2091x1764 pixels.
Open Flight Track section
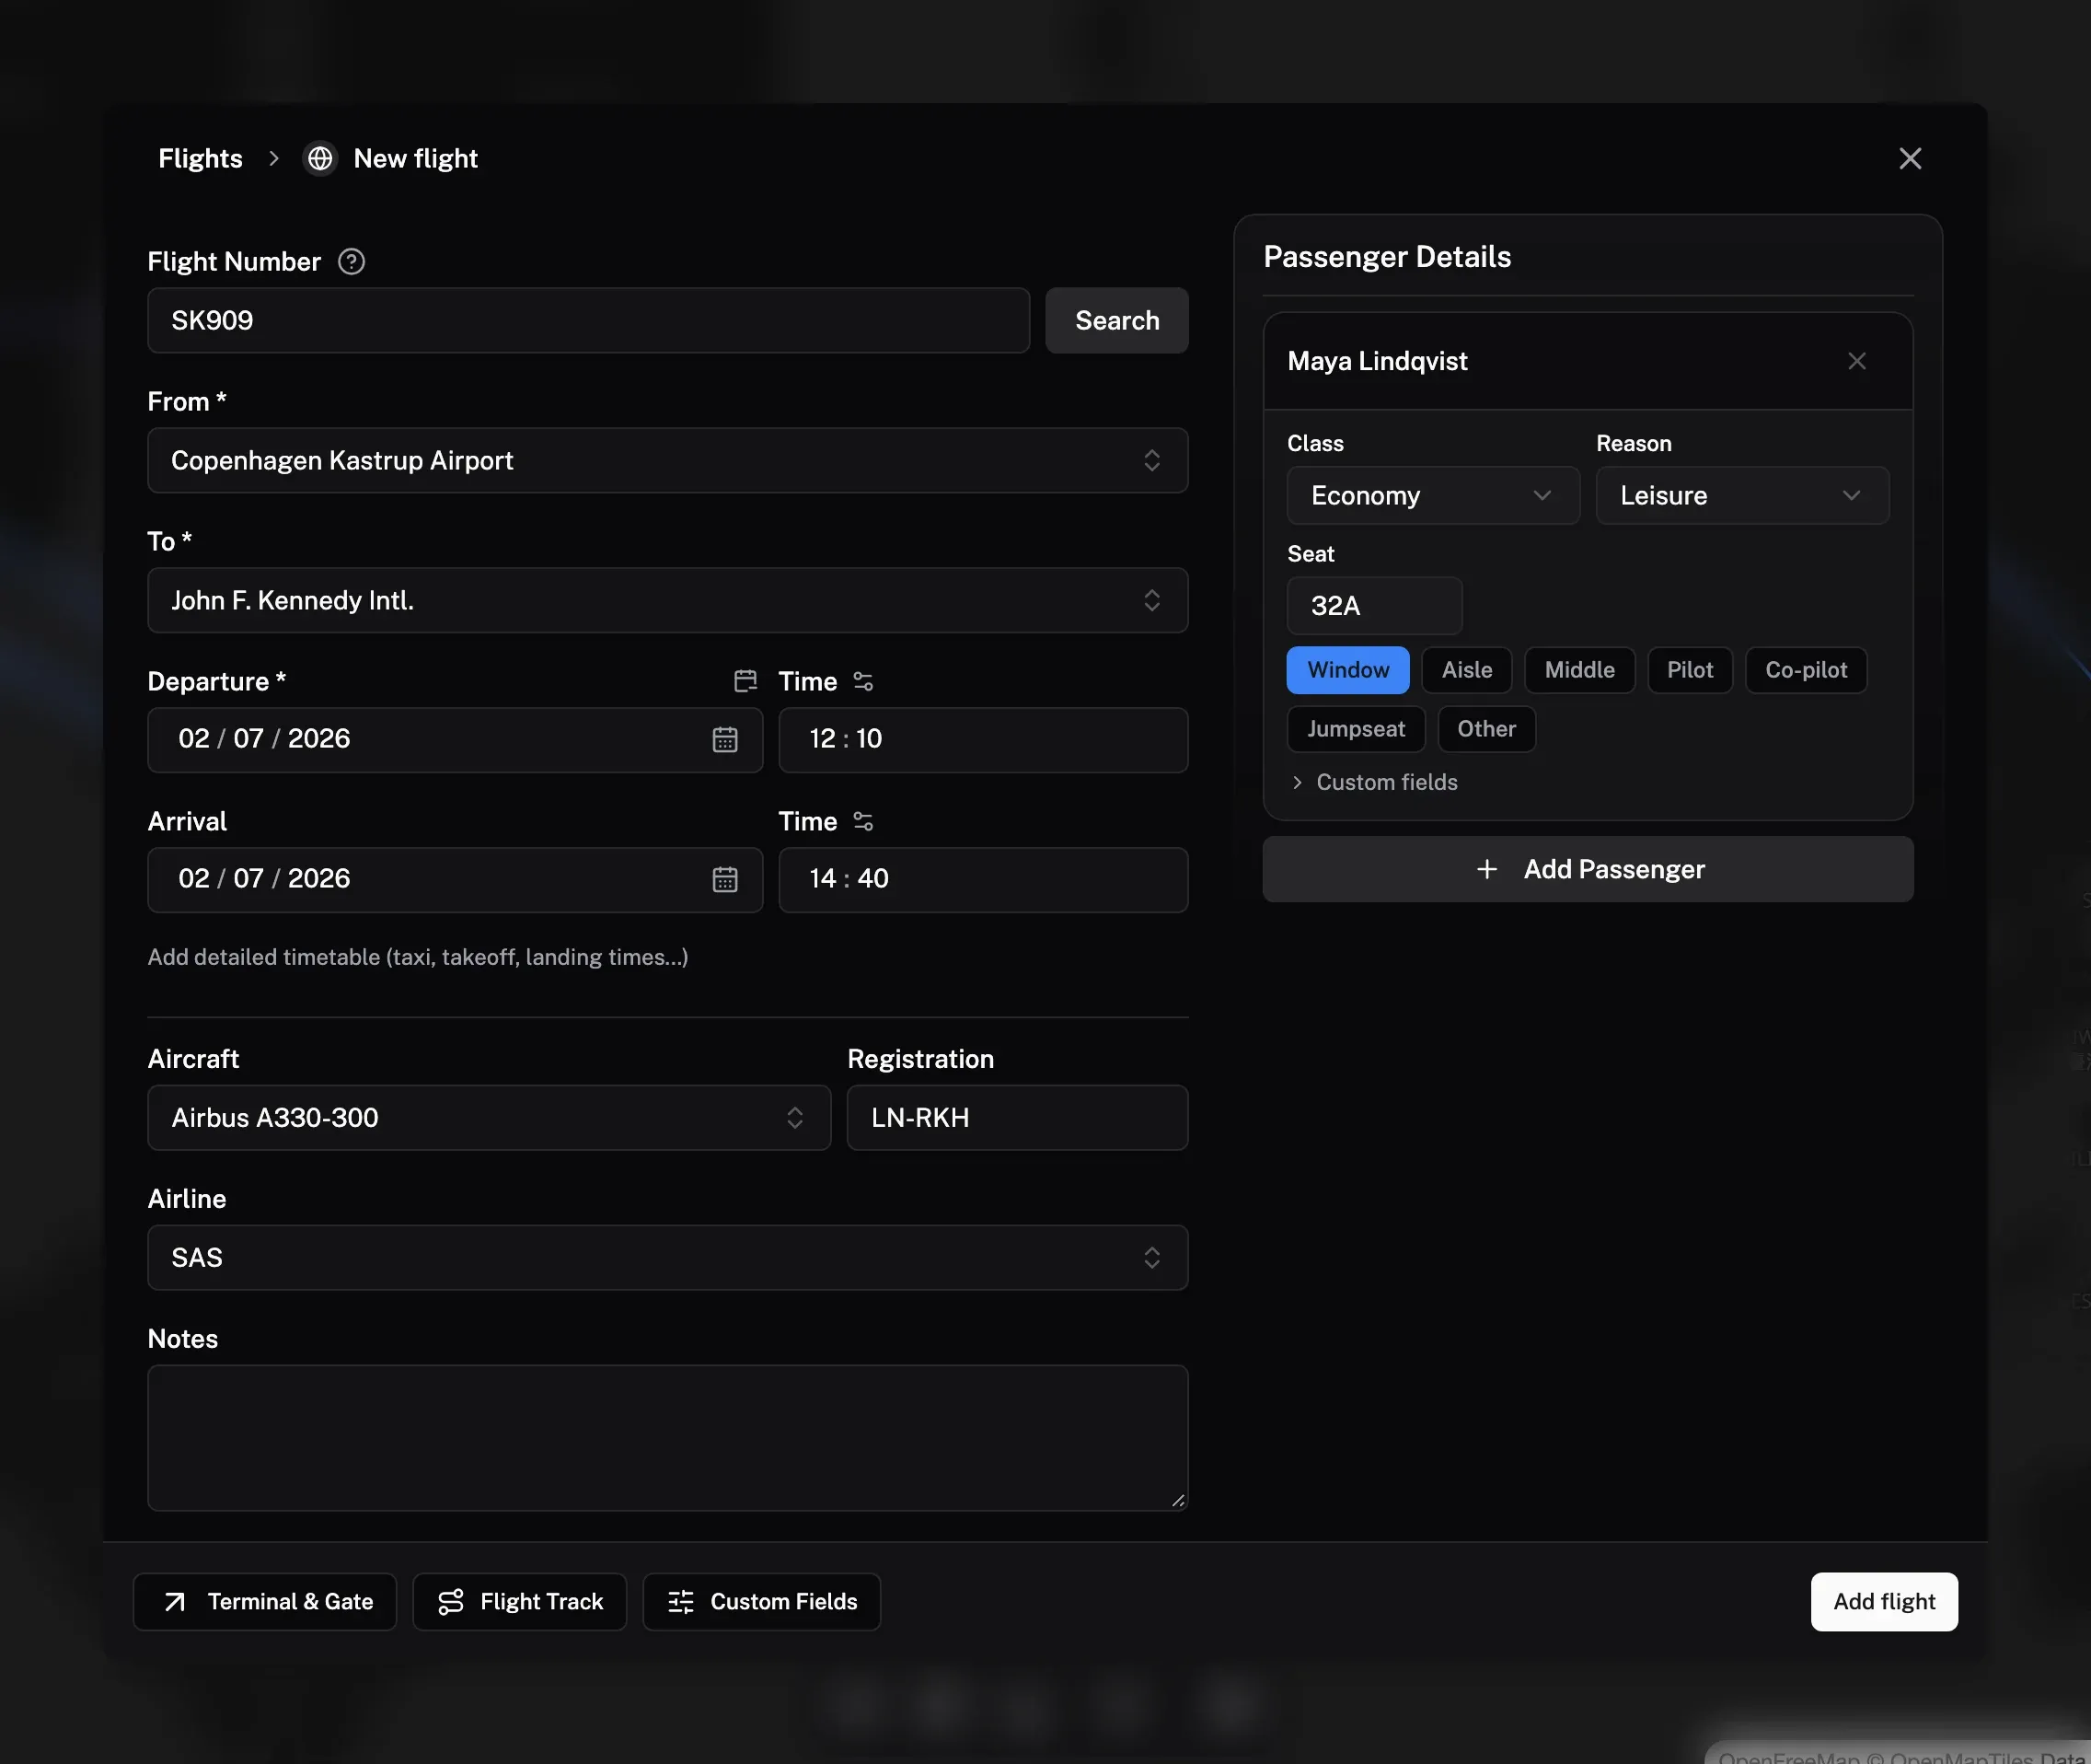[520, 1601]
